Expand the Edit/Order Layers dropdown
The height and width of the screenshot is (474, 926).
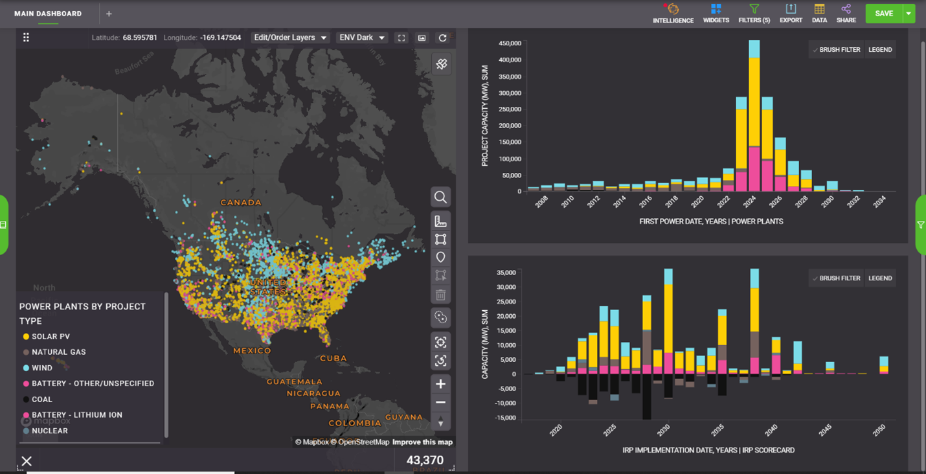pyautogui.click(x=289, y=38)
